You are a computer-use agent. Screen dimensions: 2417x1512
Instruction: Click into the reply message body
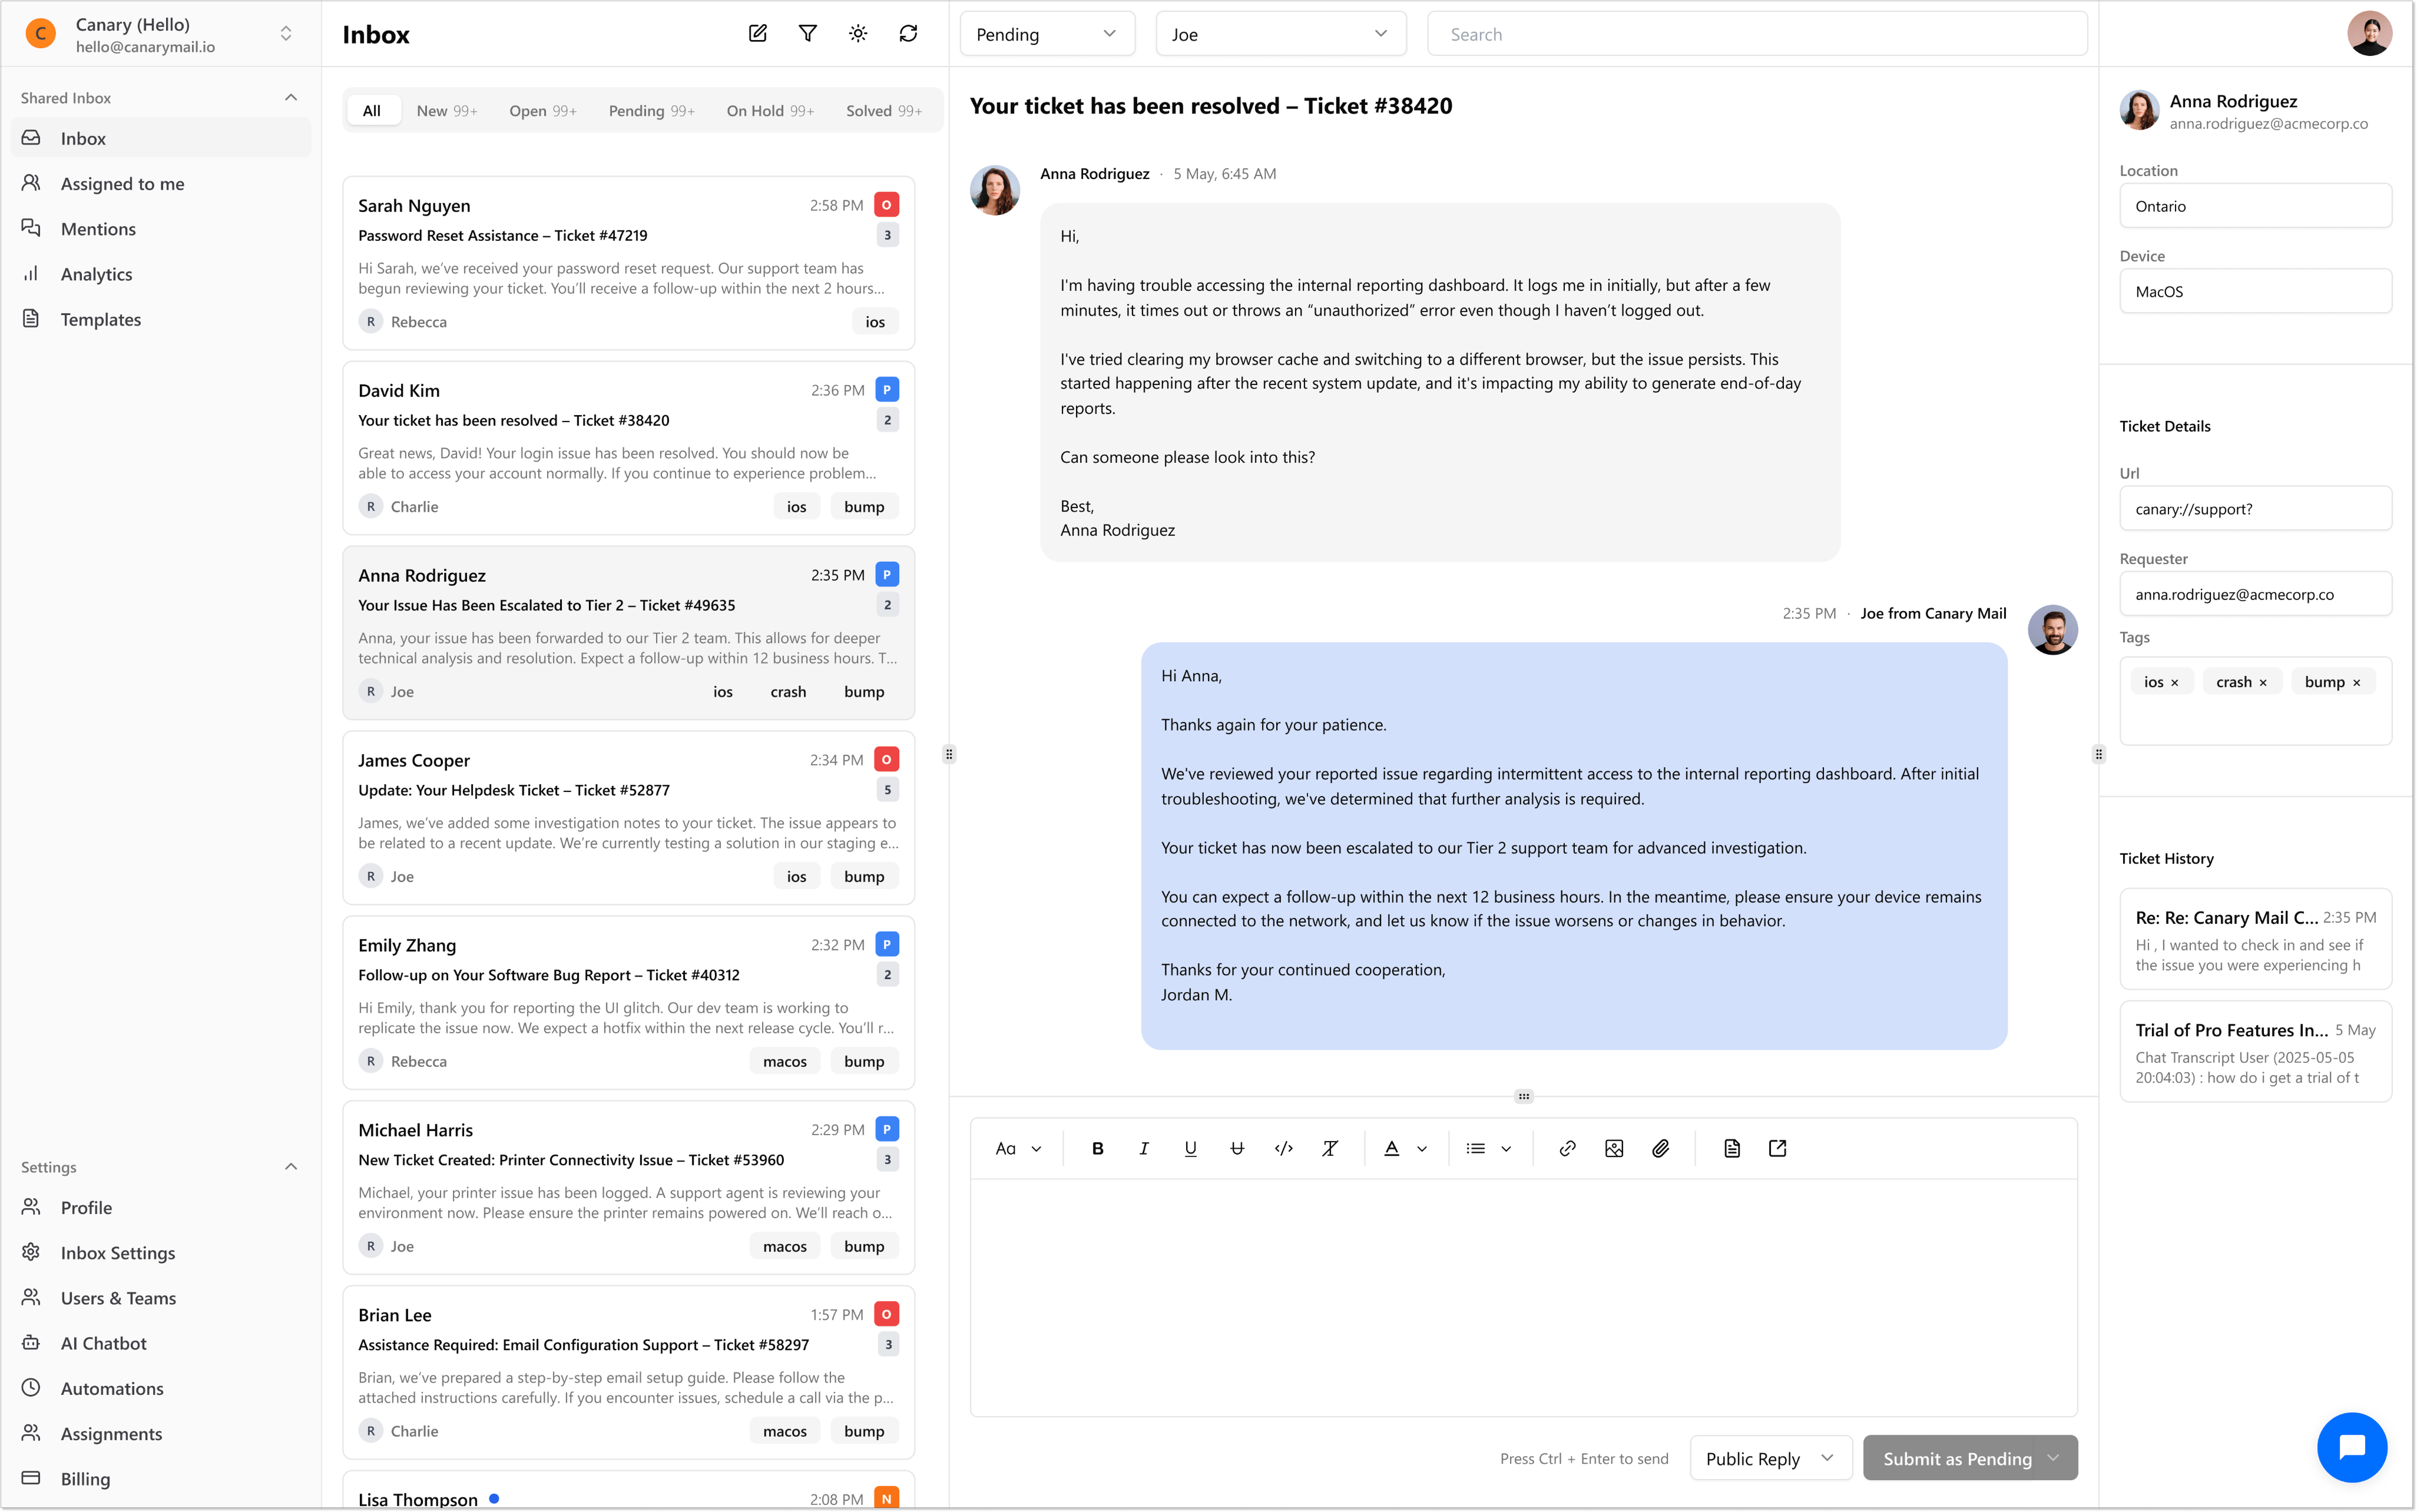[x=1523, y=1297]
